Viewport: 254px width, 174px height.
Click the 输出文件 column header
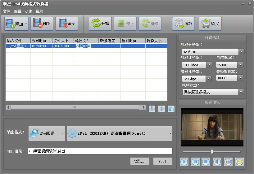[86, 41]
